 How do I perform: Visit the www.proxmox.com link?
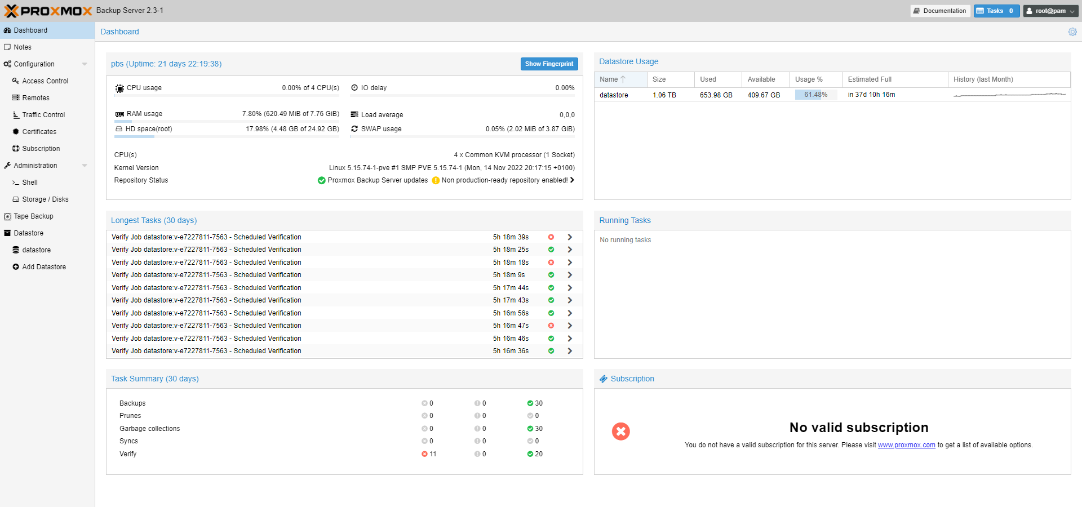point(906,445)
